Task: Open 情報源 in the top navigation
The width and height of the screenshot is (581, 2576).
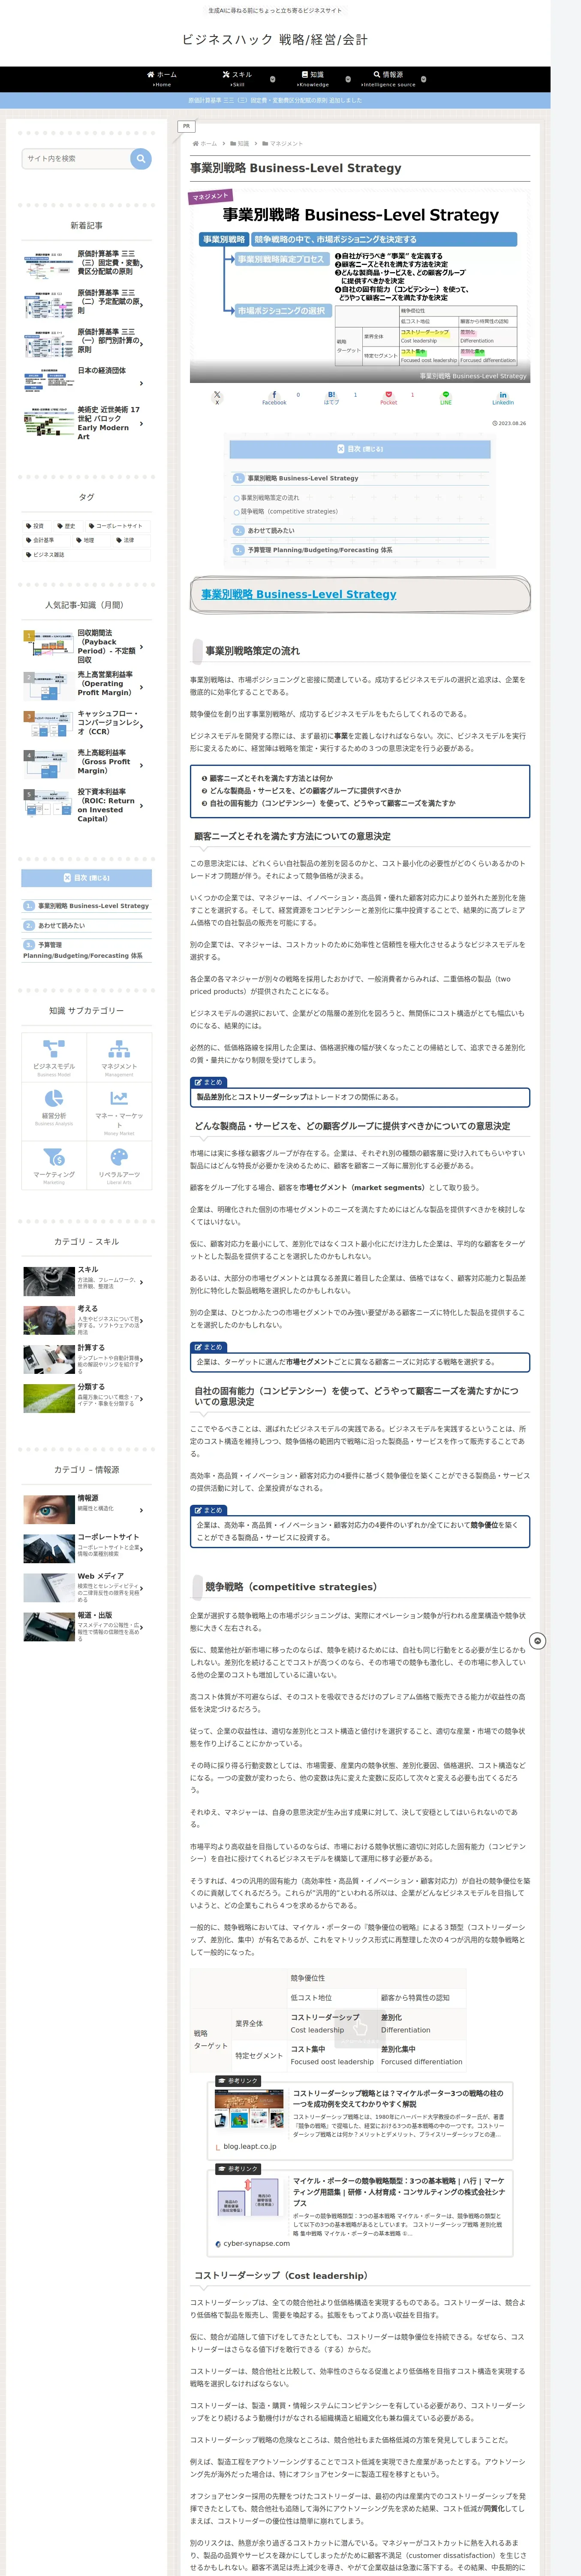Action: pos(388,79)
